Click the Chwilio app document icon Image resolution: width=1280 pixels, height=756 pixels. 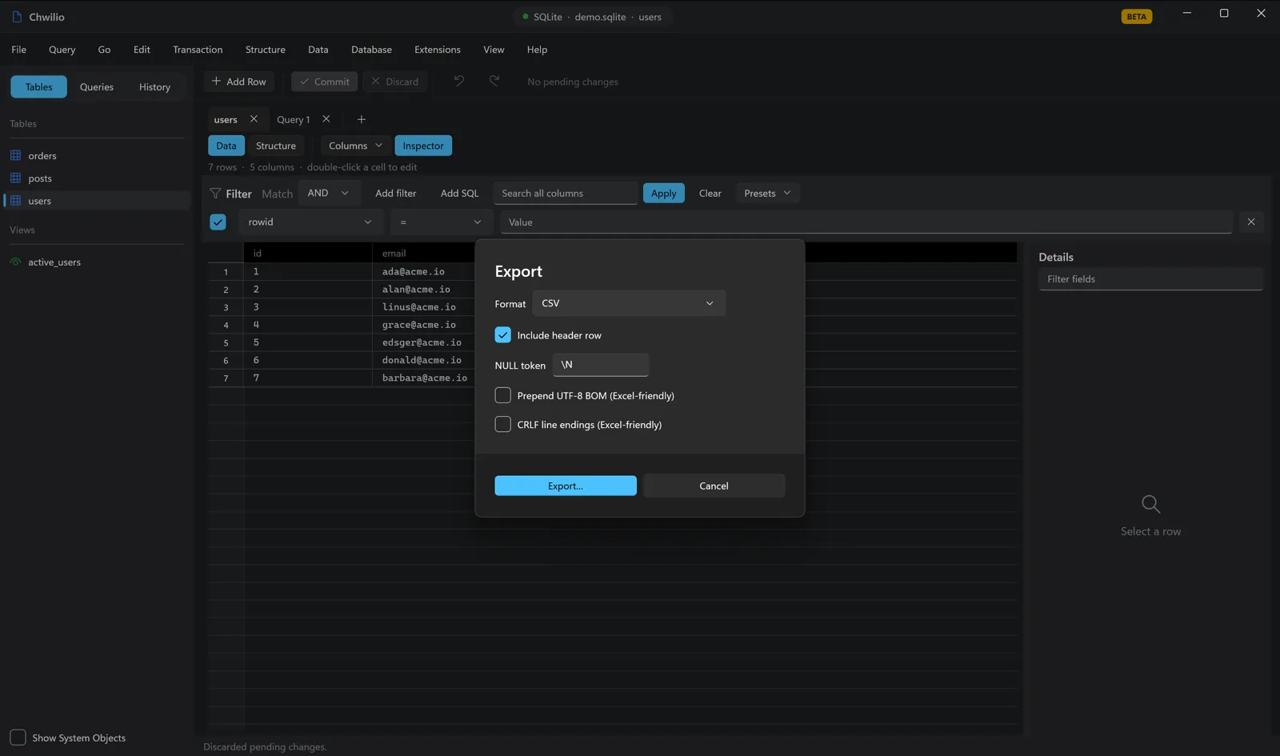[x=17, y=17]
